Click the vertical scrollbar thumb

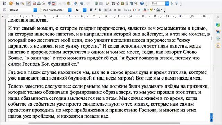click(211, 39)
